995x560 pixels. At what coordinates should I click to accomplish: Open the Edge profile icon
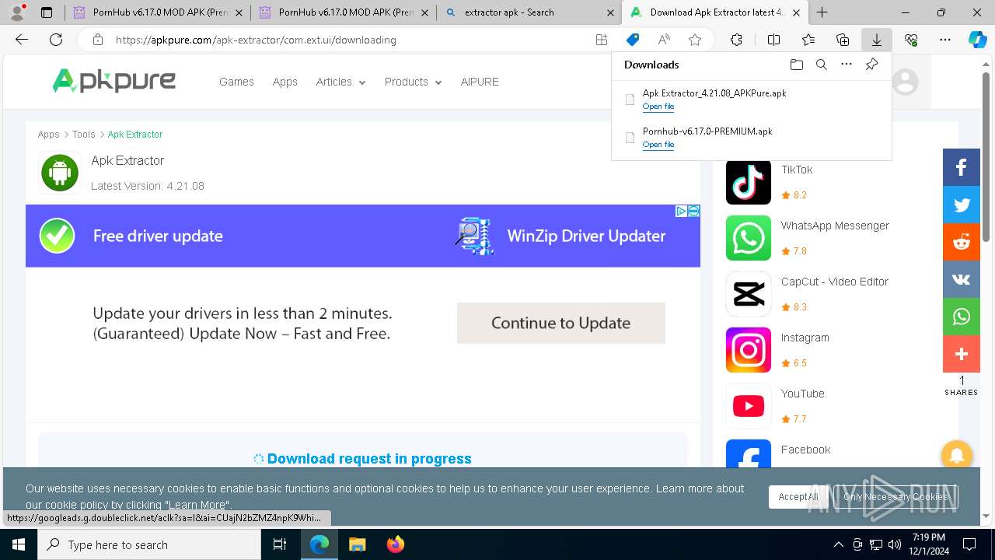(17, 12)
